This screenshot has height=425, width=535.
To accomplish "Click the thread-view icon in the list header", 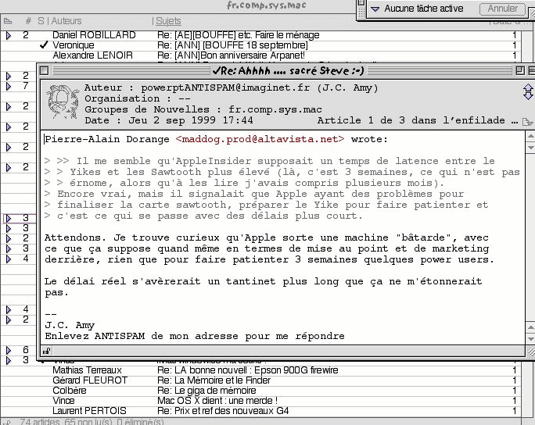I will coord(8,21).
